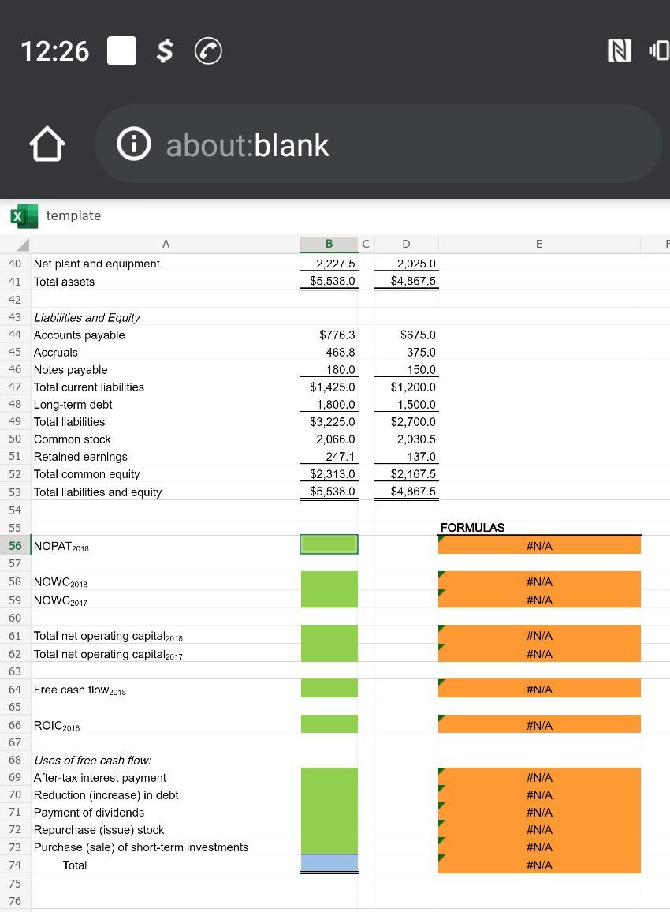Select the Total assets label cell
670x912 pixels.
(63, 281)
